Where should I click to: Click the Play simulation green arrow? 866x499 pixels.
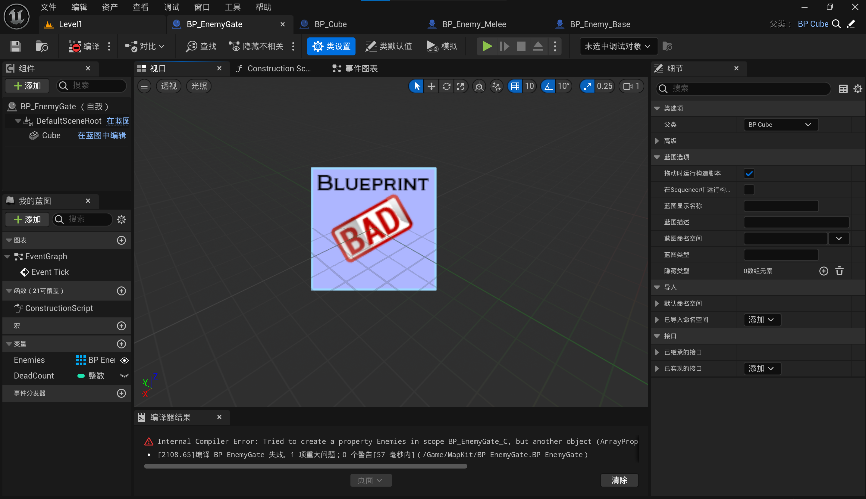point(486,46)
